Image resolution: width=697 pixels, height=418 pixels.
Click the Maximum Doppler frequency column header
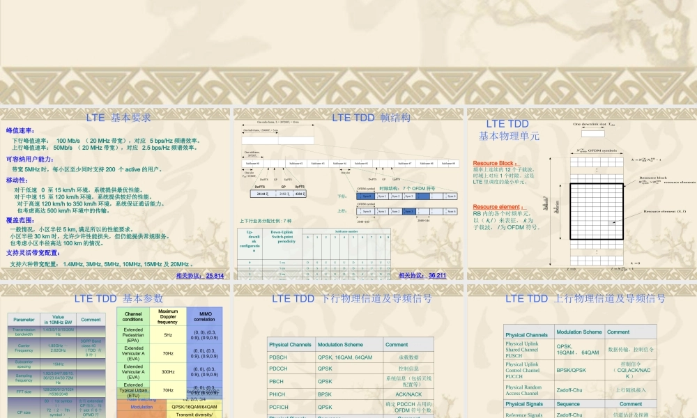(168, 317)
